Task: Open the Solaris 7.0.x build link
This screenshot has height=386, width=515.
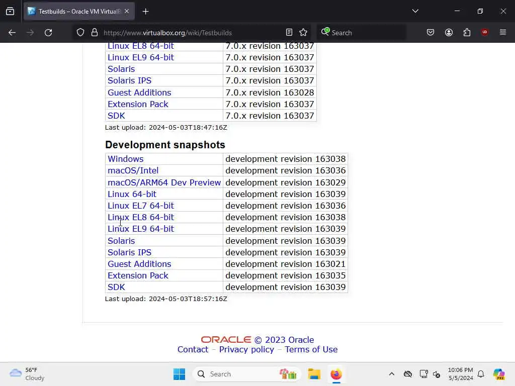Action: coord(121,69)
